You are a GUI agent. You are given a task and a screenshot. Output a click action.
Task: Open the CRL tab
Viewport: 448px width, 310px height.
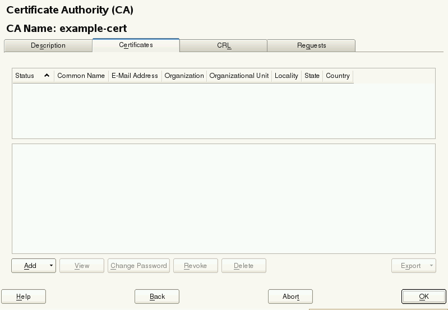coord(224,45)
